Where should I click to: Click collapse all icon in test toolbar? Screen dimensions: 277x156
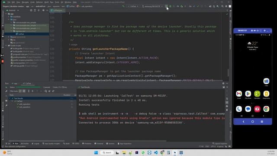[x=32, y=91]
